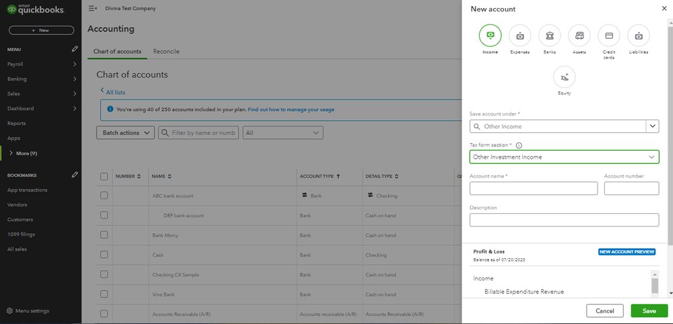Click the Account number input field

click(631, 188)
